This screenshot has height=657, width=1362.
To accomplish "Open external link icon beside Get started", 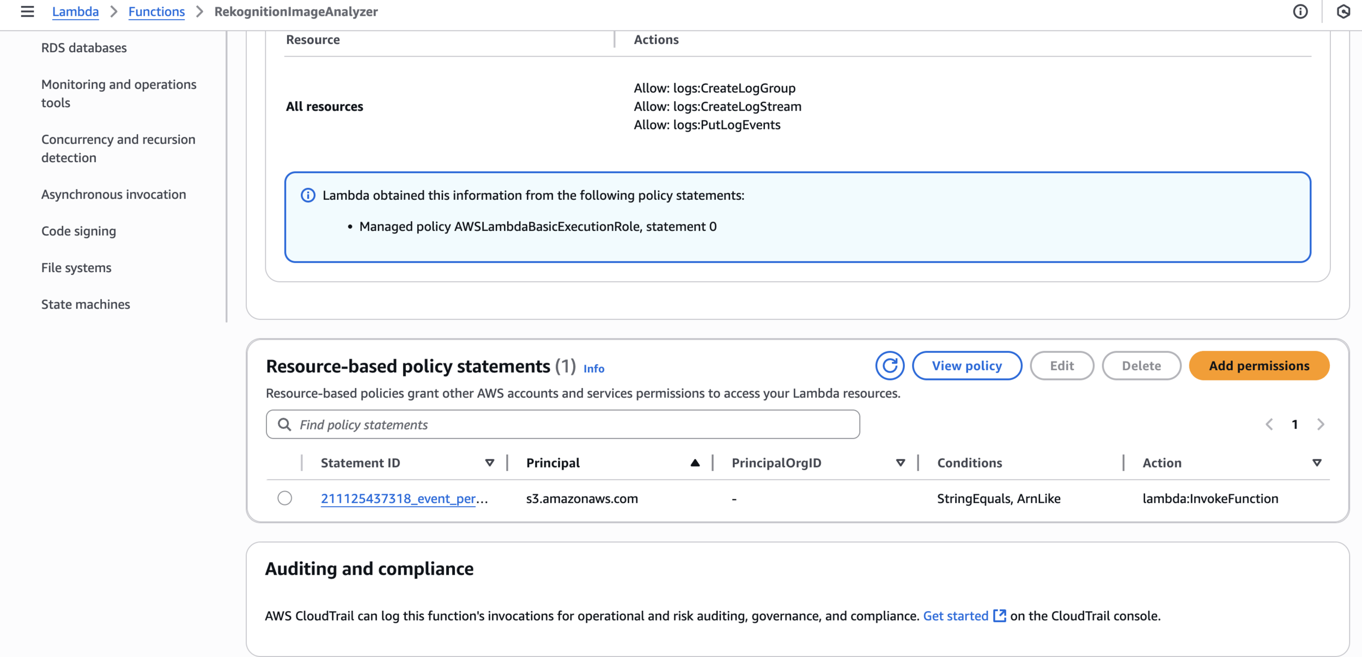I will pyautogui.click(x=999, y=616).
